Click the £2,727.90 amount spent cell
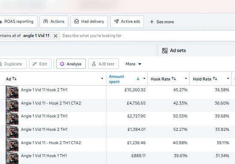This screenshot has height=164, width=235. click(x=136, y=116)
